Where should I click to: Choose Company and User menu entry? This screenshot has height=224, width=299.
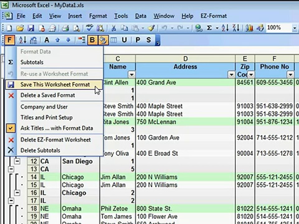tap(54, 107)
